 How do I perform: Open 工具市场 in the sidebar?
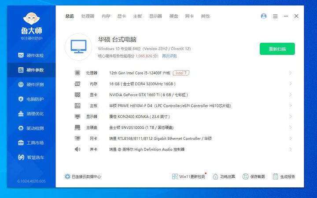[31, 143]
